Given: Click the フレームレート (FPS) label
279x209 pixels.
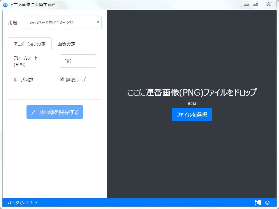Looking at the screenshot, I should (25, 61).
